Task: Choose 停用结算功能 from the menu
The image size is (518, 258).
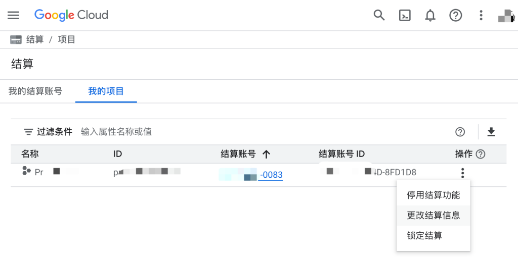Action: (x=433, y=195)
